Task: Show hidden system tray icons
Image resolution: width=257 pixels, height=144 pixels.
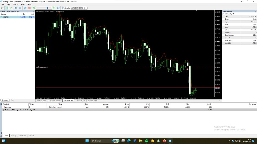Action: tap(229, 141)
